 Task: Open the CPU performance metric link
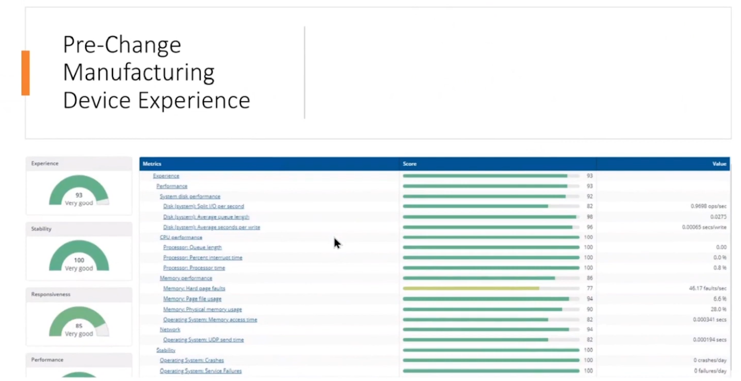(x=181, y=237)
